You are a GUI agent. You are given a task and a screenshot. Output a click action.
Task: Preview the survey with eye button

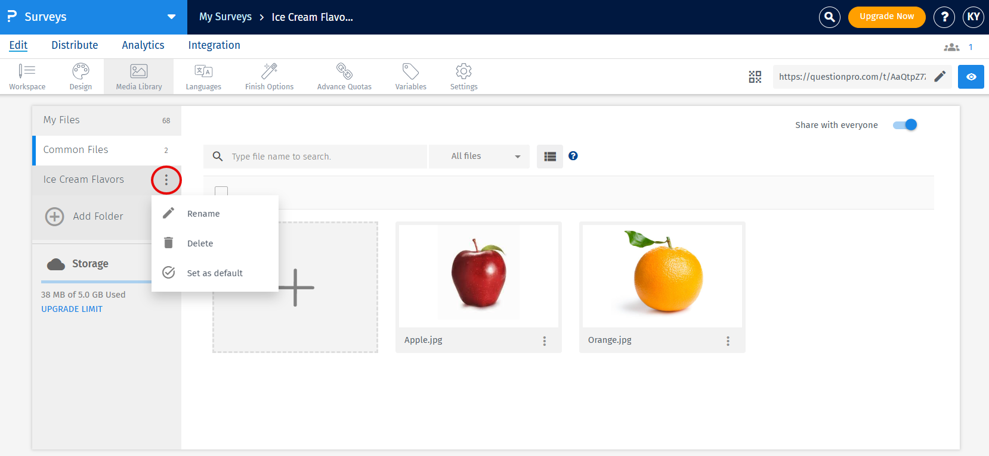coord(971,77)
